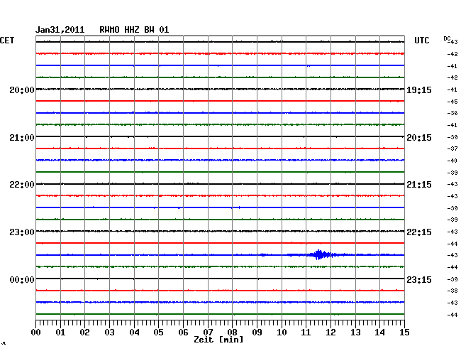
Task: Click the DC column header
Action: [x=447, y=38]
